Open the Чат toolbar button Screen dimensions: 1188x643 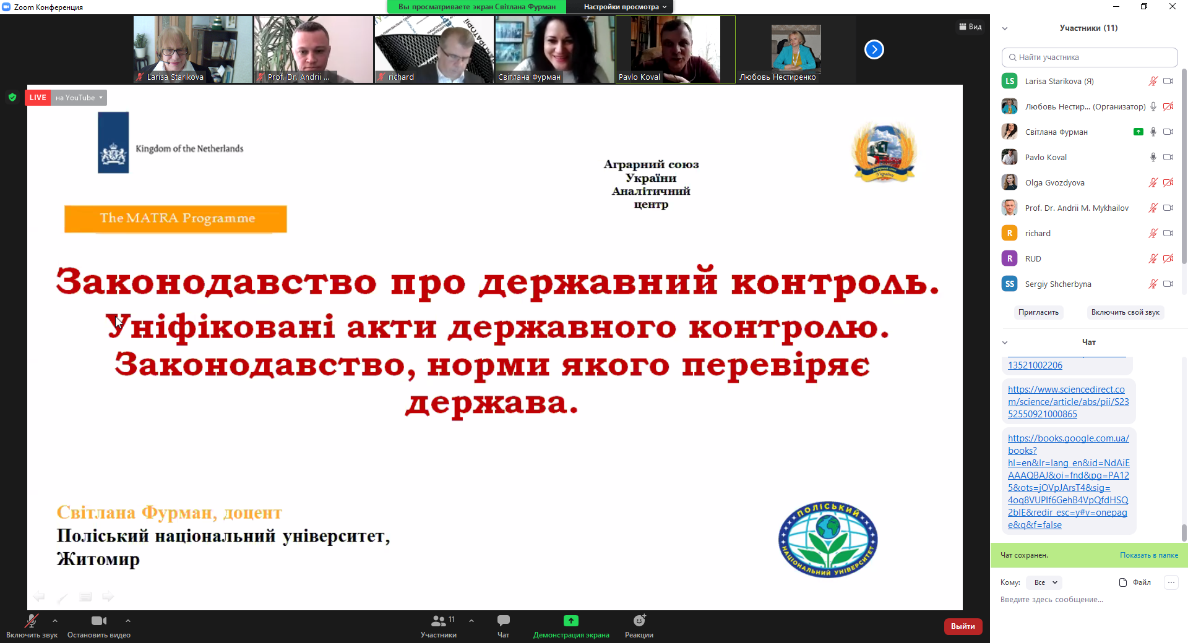point(504,626)
